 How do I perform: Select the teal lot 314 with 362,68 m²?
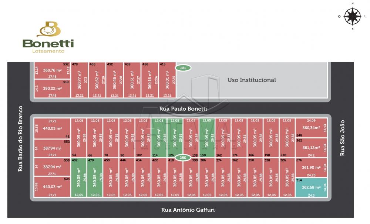tap(311, 187)
